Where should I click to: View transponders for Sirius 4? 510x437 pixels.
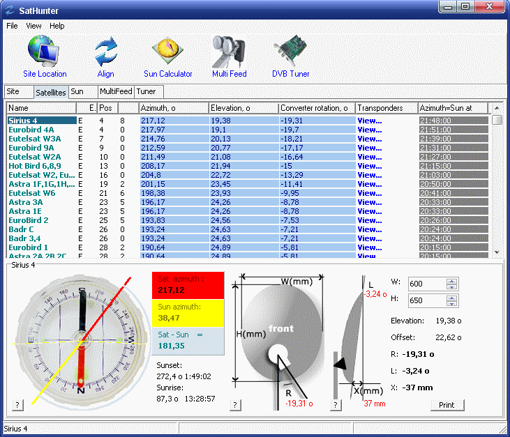pos(370,121)
